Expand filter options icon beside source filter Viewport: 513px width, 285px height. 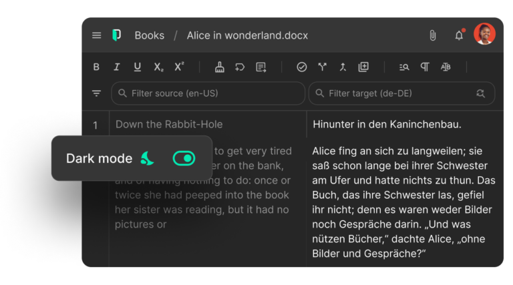[97, 93]
